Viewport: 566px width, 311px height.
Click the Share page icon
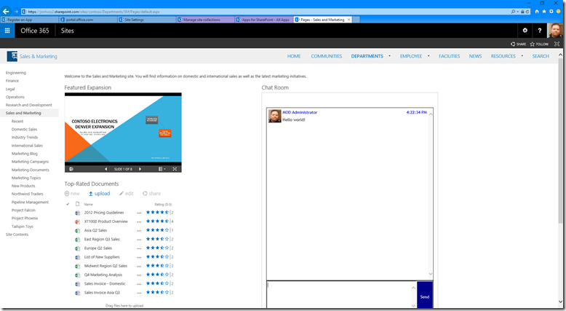point(519,44)
